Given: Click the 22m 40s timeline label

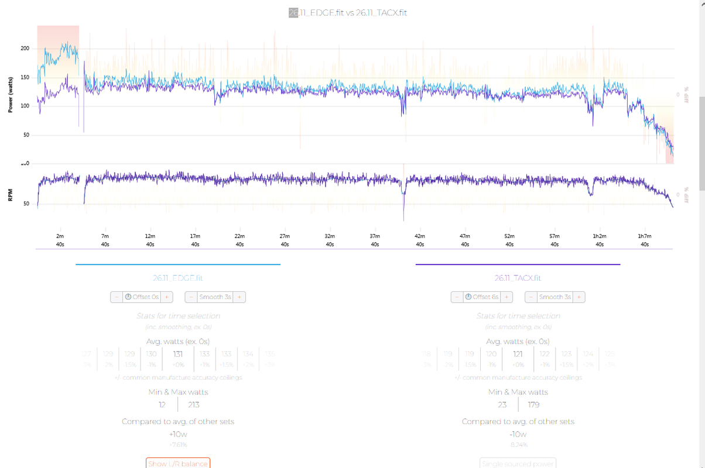Looking at the screenshot, I should [x=239, y=240].
